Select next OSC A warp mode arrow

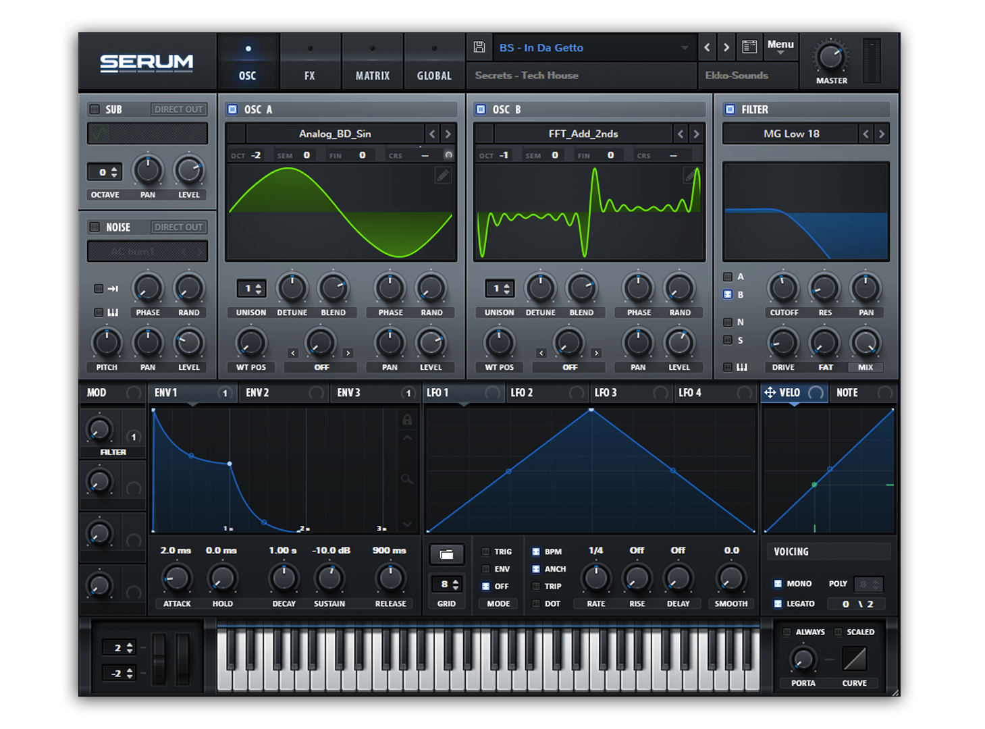coord(348,353)
